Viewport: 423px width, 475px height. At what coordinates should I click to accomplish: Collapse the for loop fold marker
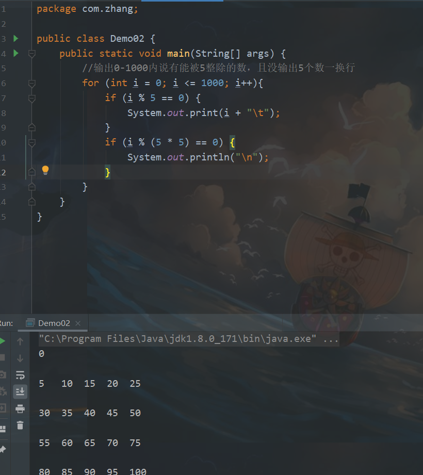click(32, 84)
